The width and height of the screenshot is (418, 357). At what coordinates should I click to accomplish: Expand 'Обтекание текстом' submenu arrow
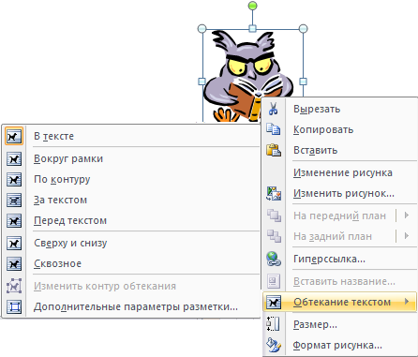tap(407, 302)
